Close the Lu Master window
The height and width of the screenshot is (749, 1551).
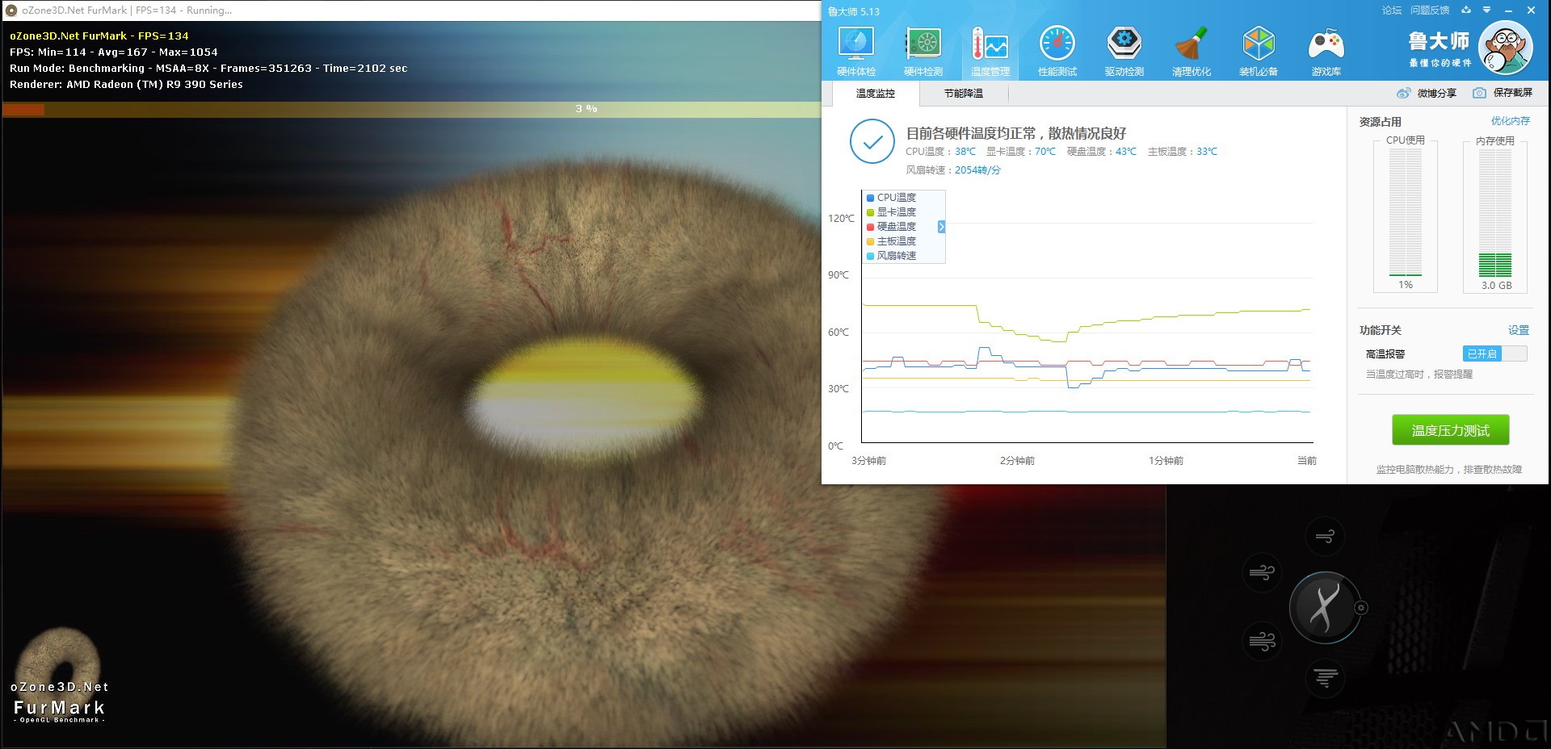pyautogui.click(x=1531, y=10)
